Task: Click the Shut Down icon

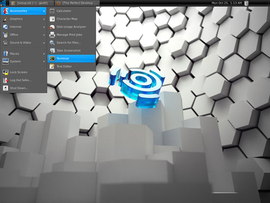Action: pyautogui.click(x=5, y=88)
